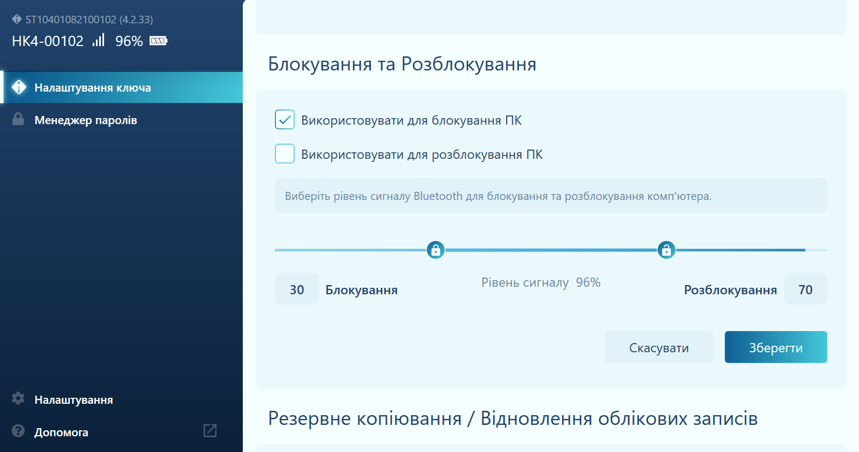The height and width of the screenshot is (452, 859).
Task: Click the gear icon beside Налаштування
Action: [x=18, y=399]
